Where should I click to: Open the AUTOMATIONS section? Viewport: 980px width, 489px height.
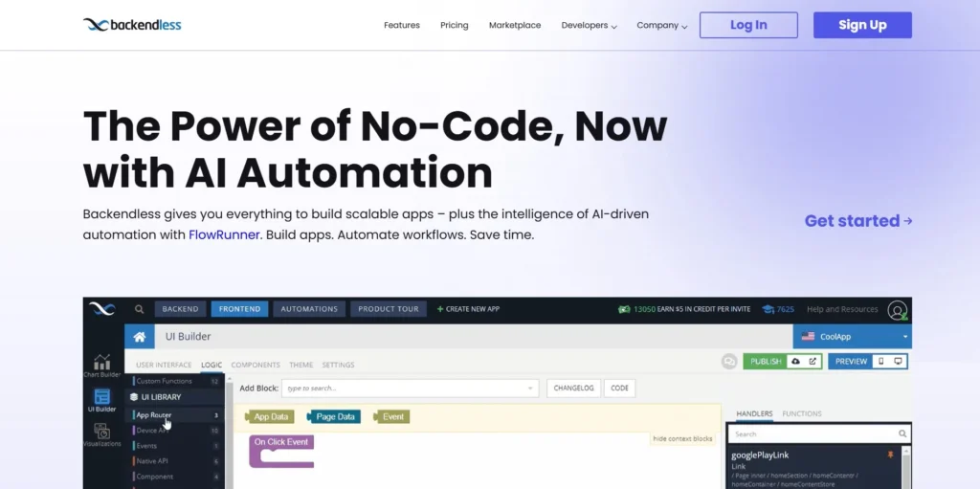pyautogui.click(x=309, y=309)
